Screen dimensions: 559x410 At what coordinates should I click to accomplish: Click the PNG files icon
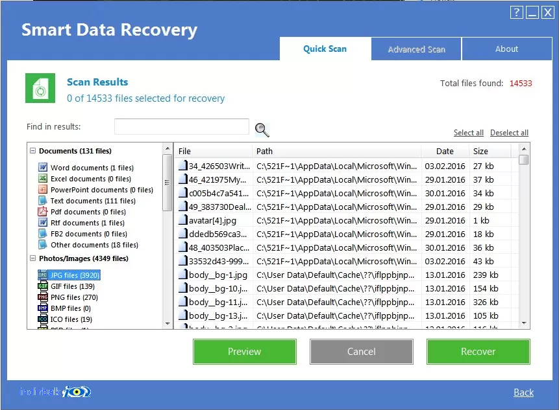43,297
